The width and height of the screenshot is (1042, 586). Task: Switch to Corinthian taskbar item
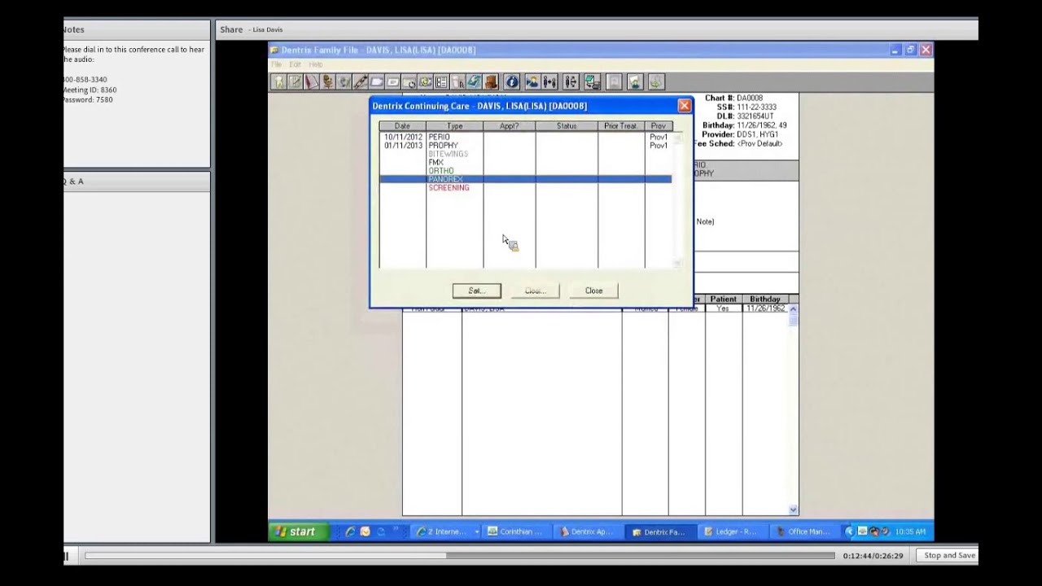tap(515, 531)
